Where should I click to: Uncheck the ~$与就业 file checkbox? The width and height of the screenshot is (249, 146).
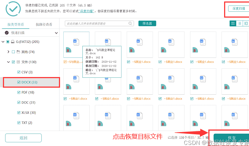(65, 62)
